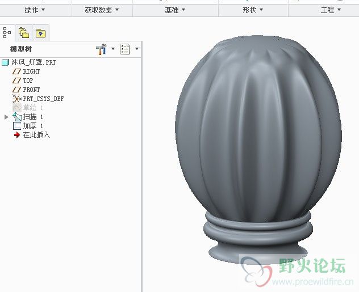Image resolution: width=359 pixels, height=292 pixels.
Task: Click the model tree show list icon
Action: tap(125, 49)
